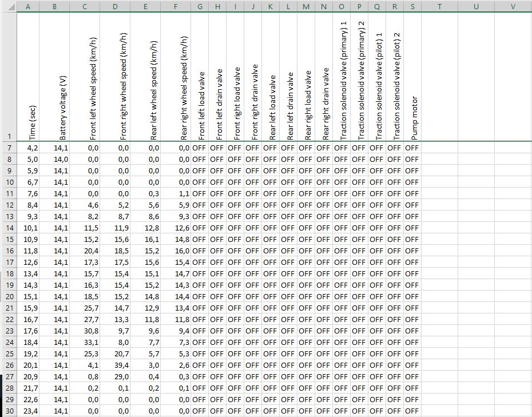Click the 'Battery voltage (V)' header cell

54,77
